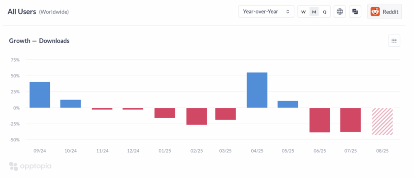The width and height of the screenshot is (415, 178).
Task: Open the Year-over-Year dropdown
Action: click(266, 12)
